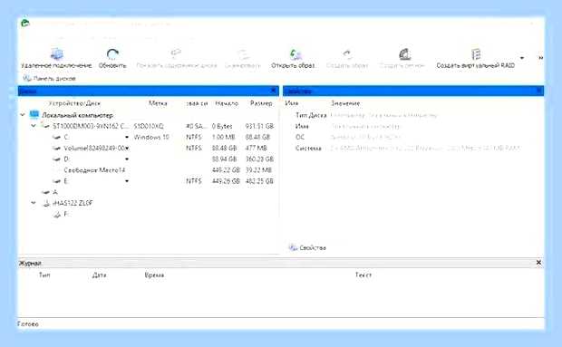Switch to the Свойства tab at the panel bottom

pos(307,247)
